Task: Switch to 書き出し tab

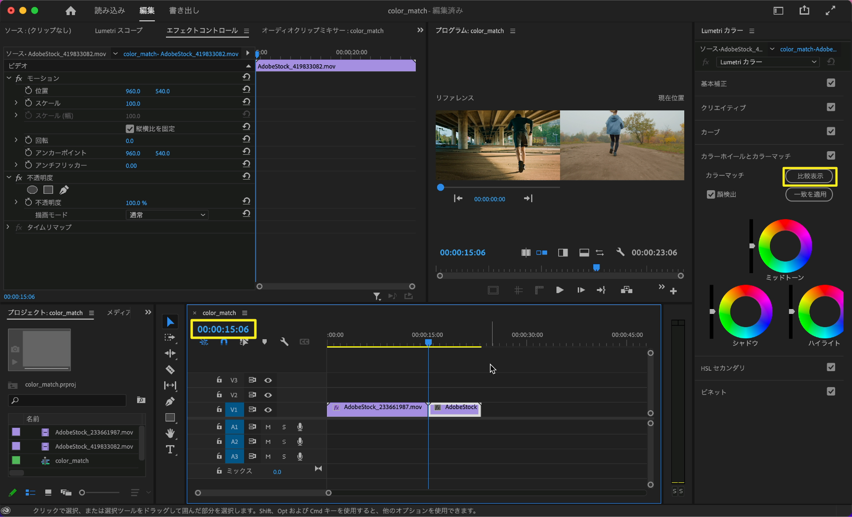Action: pos(184,11)
